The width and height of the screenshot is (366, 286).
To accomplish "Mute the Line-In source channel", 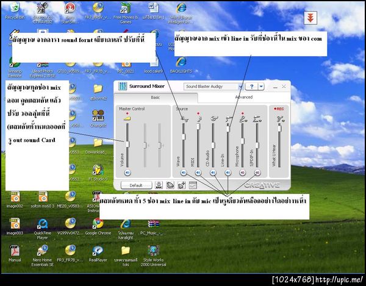I will click(228, 173).
